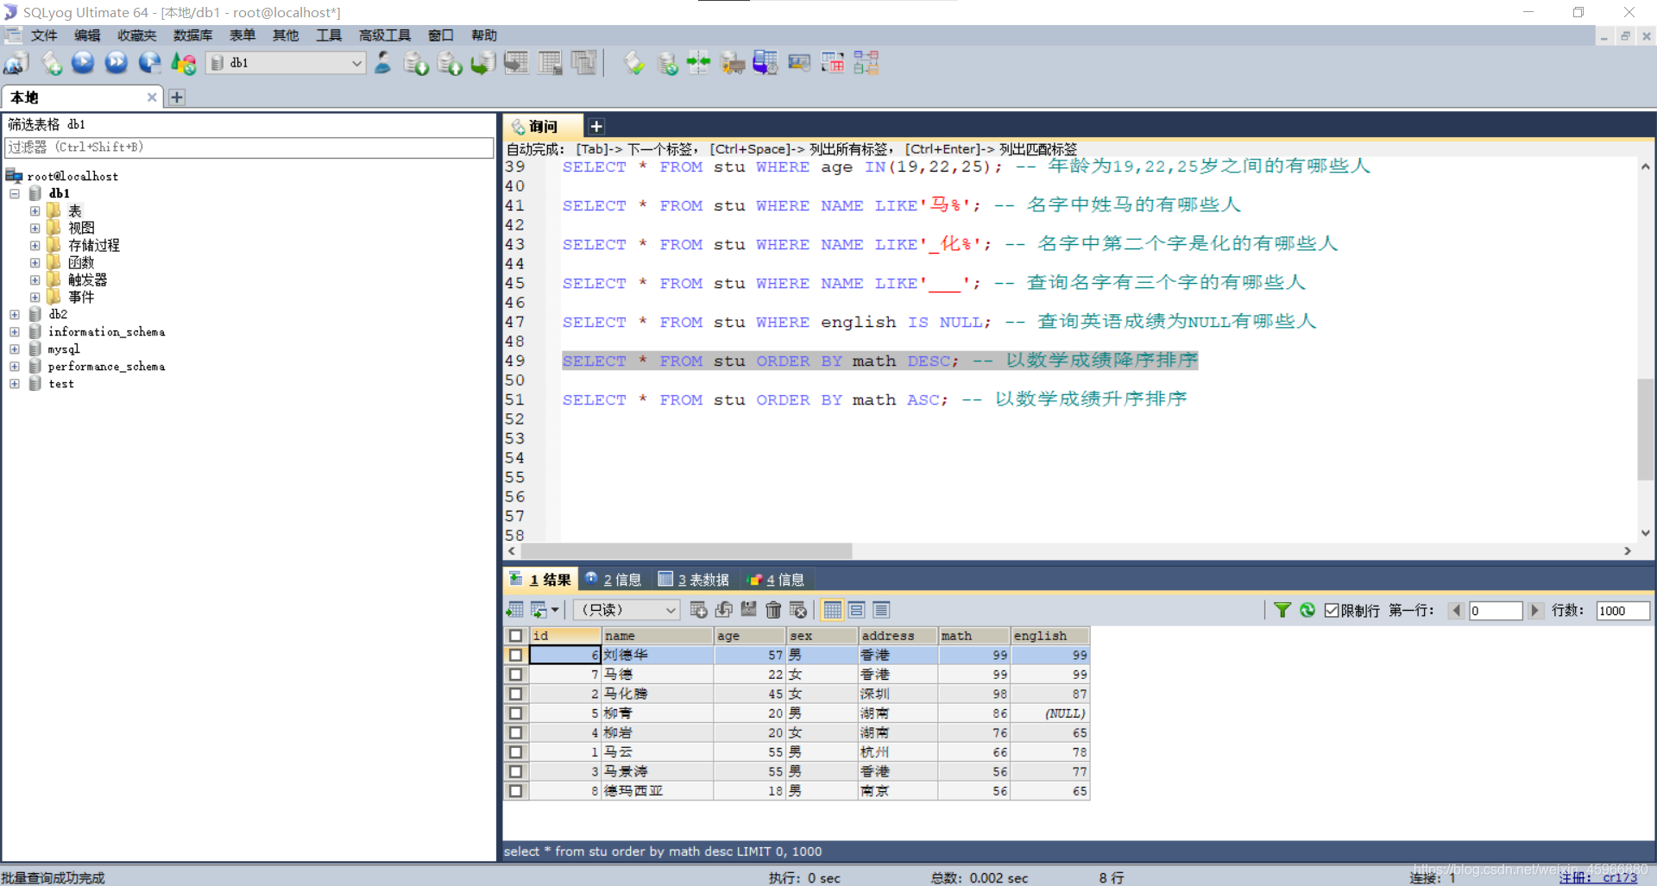
Task: Toggle the select-all checkbox in header
Action: (x=515, y=636)
